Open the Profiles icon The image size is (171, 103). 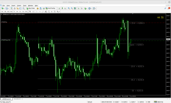coord(7,8)
